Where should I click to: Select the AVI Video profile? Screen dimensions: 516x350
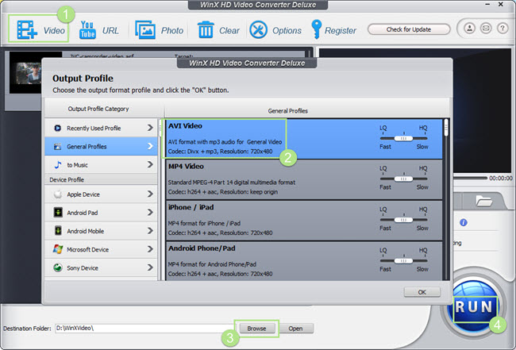click(304, 139)
